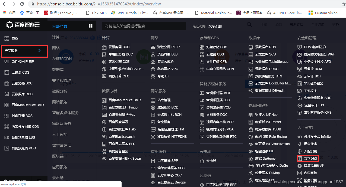Screen dimensions: 346x187
Task: Open the 百度日志服务 BLS link
Action: pyautogui.click(x=122, y=144)
